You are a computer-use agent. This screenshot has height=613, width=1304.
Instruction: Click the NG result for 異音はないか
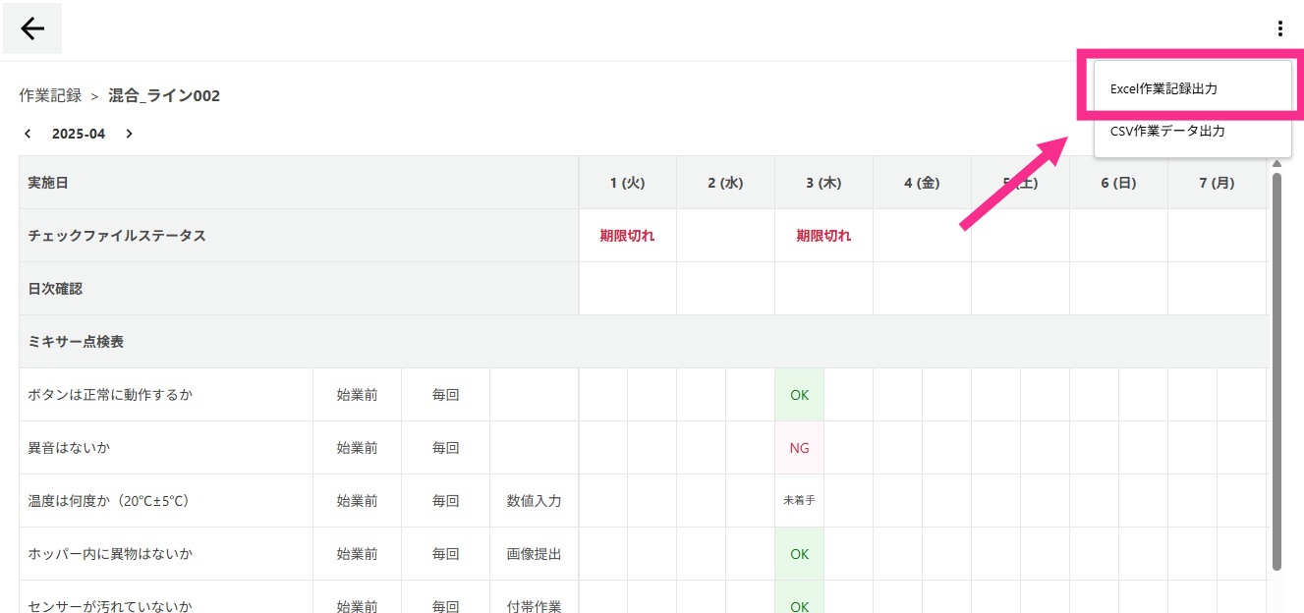(x=800, y=448)
